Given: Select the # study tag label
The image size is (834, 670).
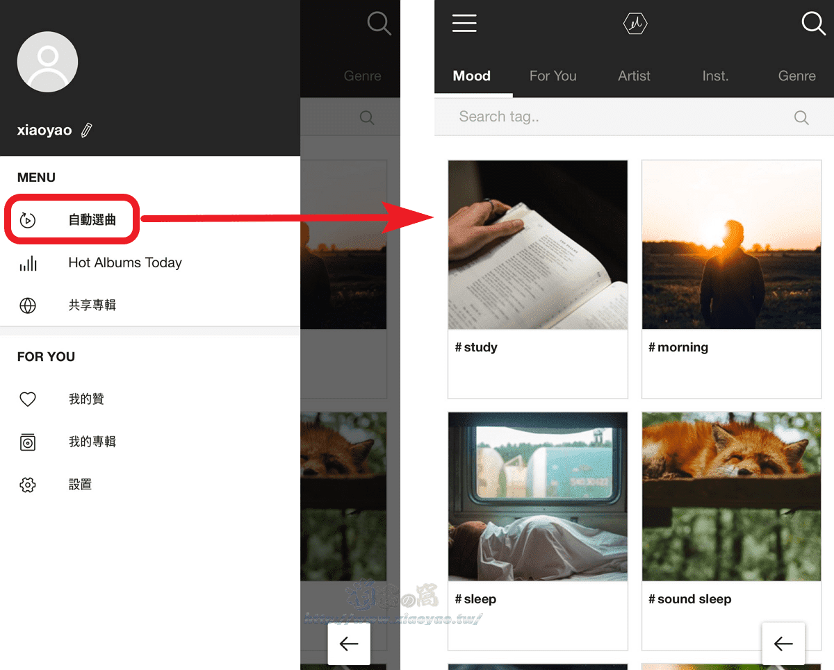Looking at the screenshot, I should click(476, 347).
